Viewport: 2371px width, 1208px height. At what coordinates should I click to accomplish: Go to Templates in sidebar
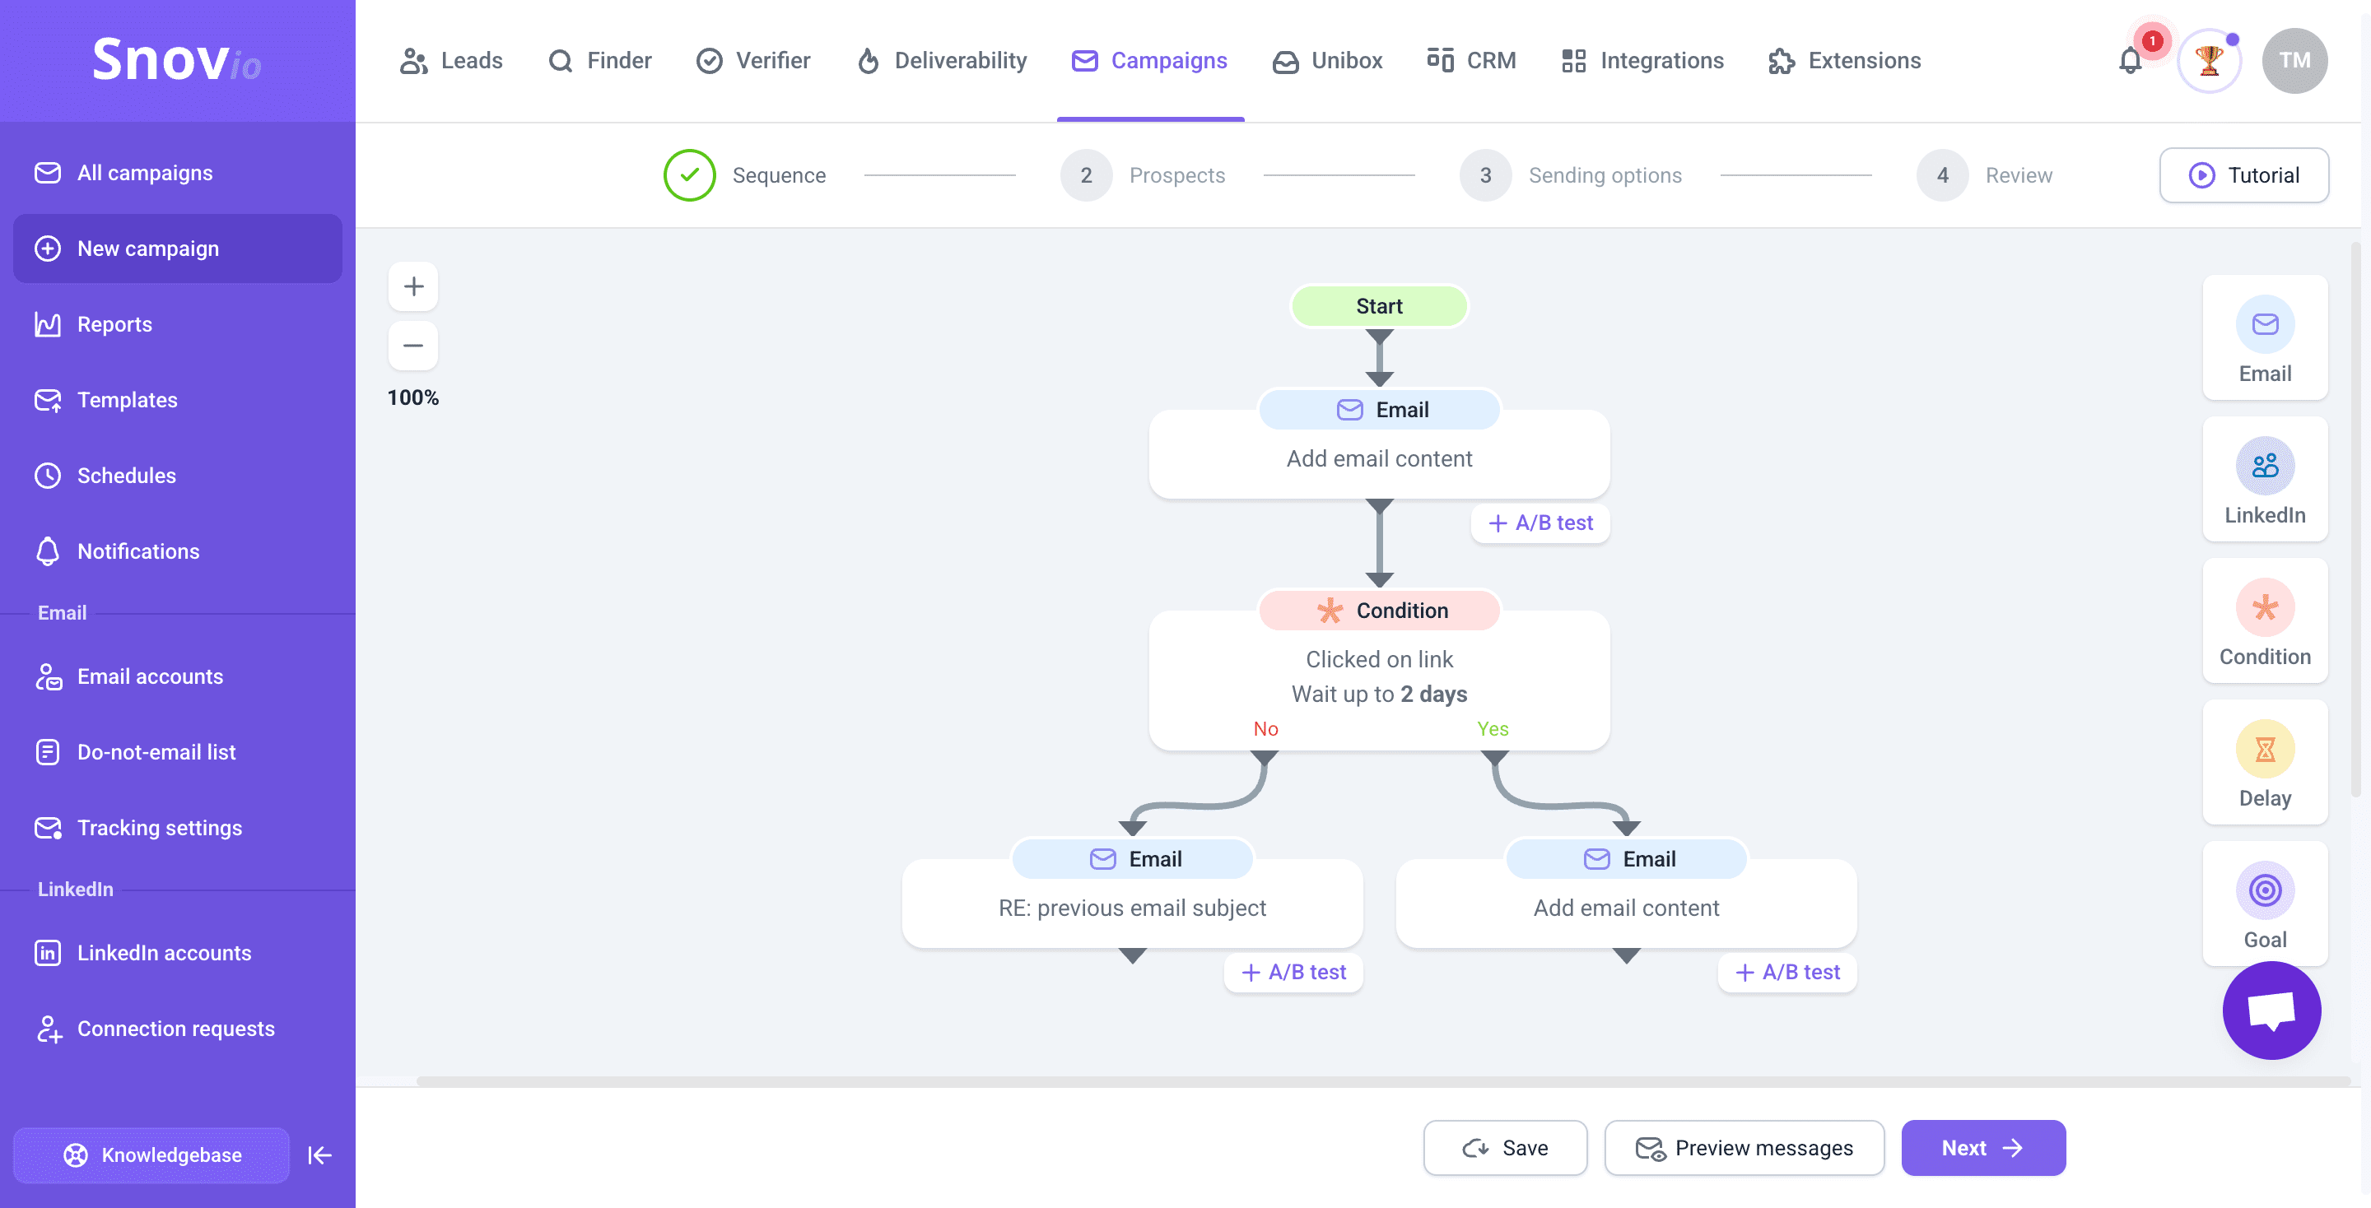pyautogui.click(x=127, y=400)
